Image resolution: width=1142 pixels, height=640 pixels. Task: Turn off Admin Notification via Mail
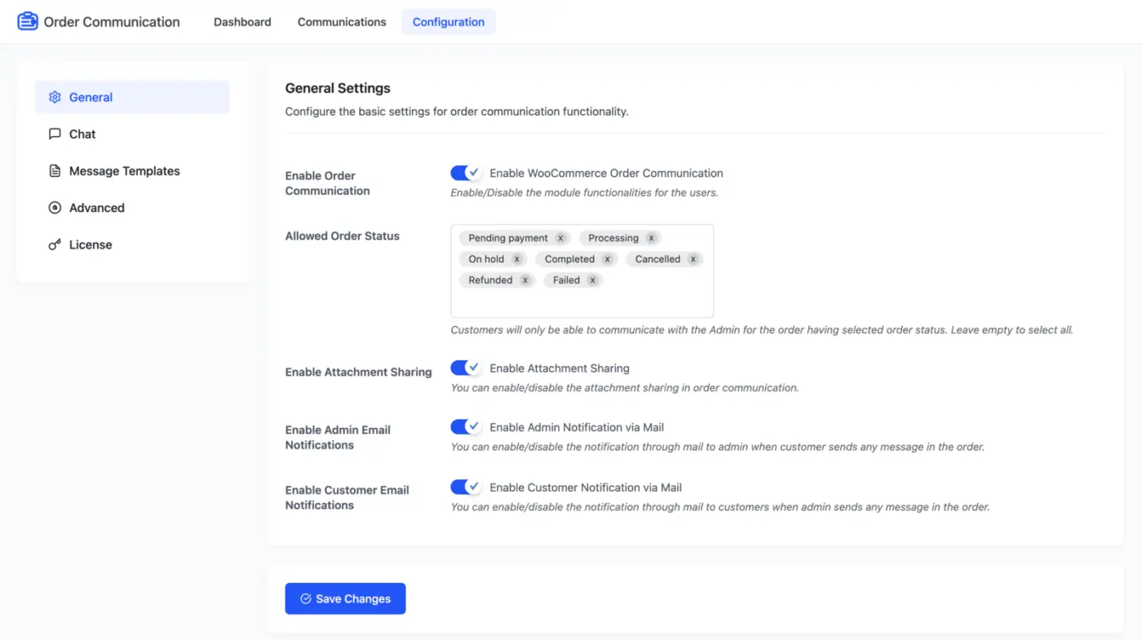[x=466, y=426]
